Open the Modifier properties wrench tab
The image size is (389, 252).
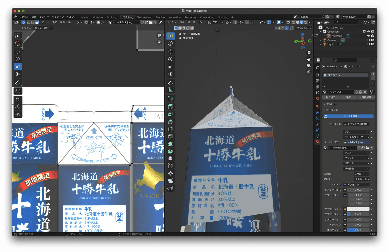pos(317,112)
